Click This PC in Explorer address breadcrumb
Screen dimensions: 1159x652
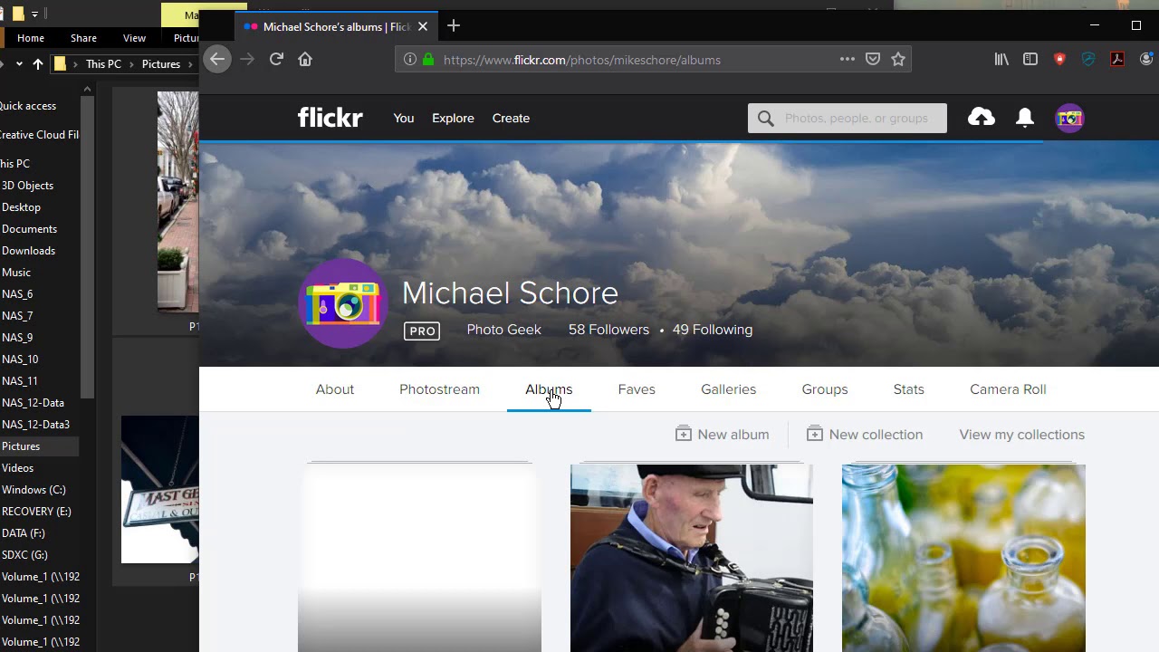(103, 64)
